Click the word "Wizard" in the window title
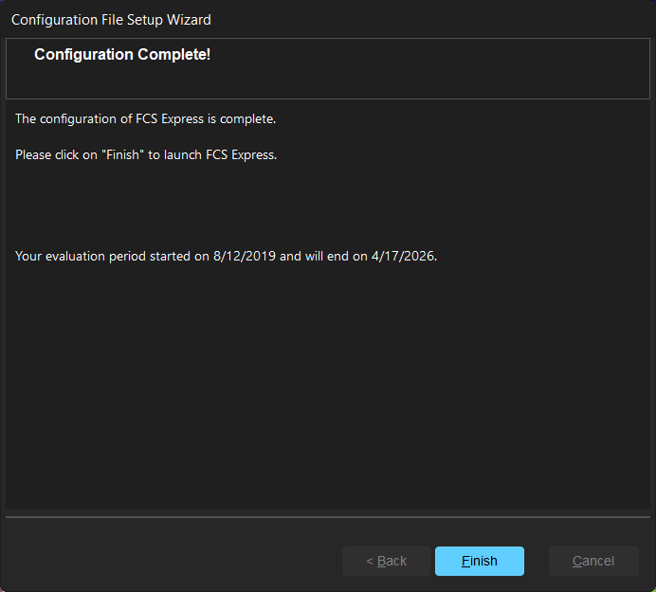 [x=187, y=19]
